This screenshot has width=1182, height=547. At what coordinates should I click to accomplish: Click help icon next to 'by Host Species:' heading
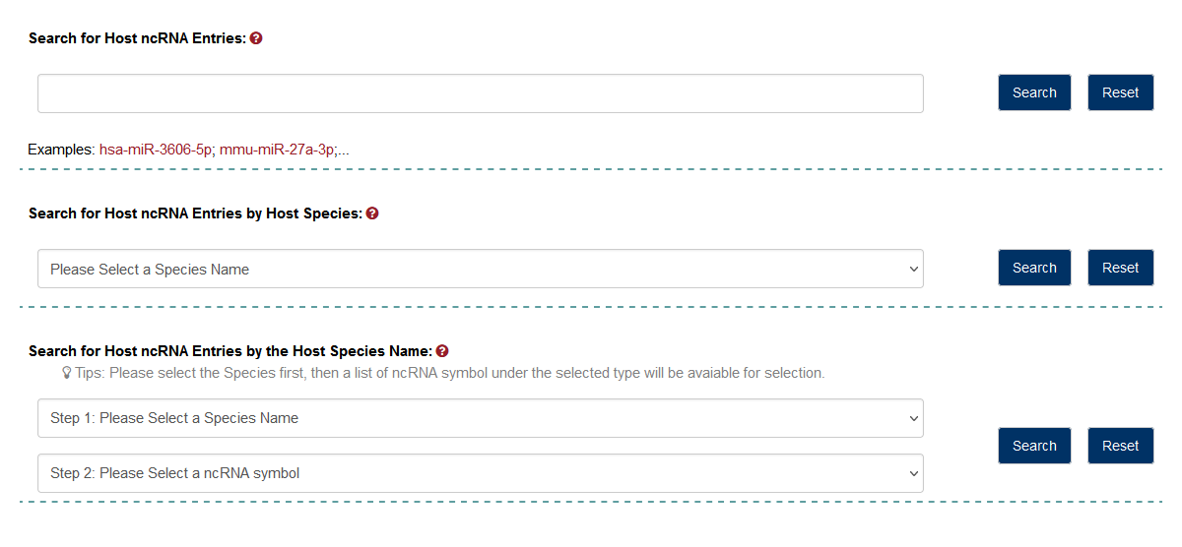point(372,213)
